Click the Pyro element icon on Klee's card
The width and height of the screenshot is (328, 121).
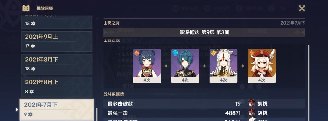tap(251, 53)
